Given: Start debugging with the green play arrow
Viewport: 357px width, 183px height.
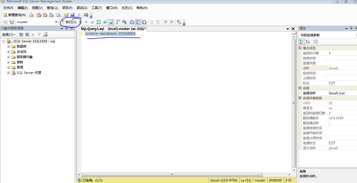Looking at the screenshot, I should click(x=80, y=22).
